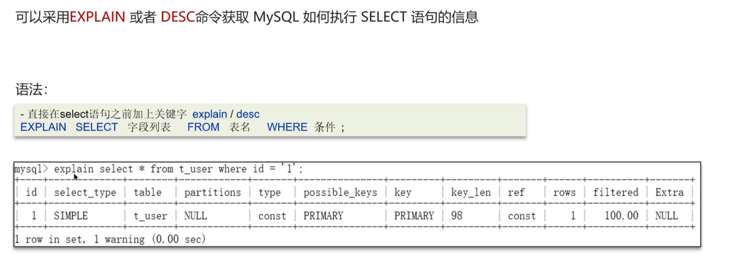Click the select_type column header

click(85, 193)
